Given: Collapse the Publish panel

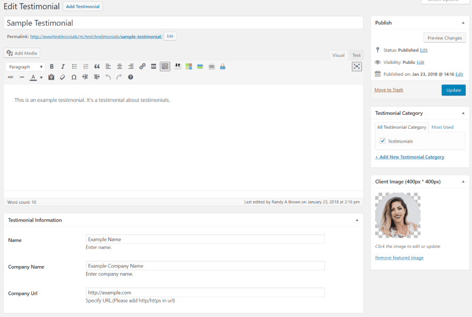Looking at the screenshot, I should [x=463, y=23].
